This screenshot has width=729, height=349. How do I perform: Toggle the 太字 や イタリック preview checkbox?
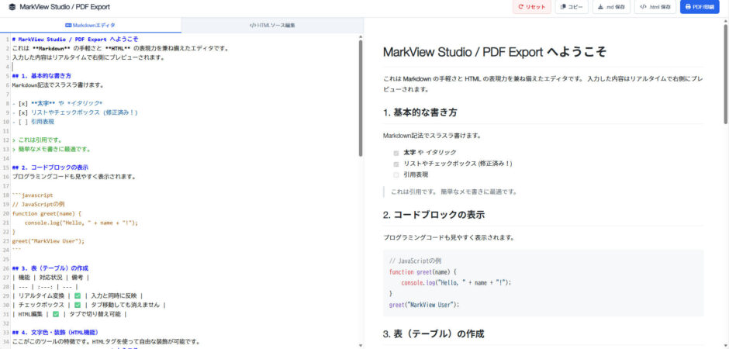pos(396,153)
